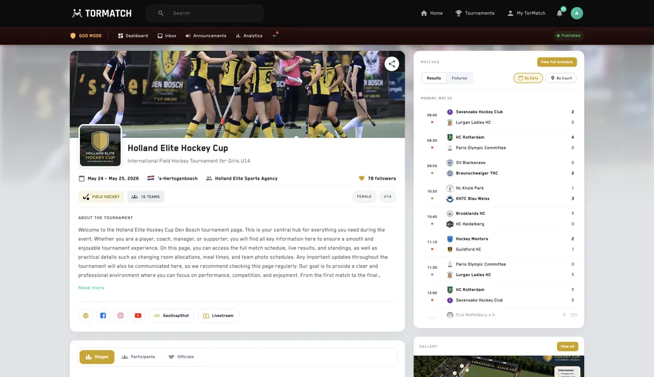Open the tournament website globe icon
Image resolution: width=654 pixels, height=377 pixels.
(x=85, y=315)
